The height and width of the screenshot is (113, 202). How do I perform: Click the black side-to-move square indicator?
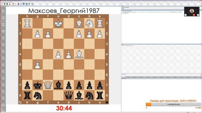107,102
